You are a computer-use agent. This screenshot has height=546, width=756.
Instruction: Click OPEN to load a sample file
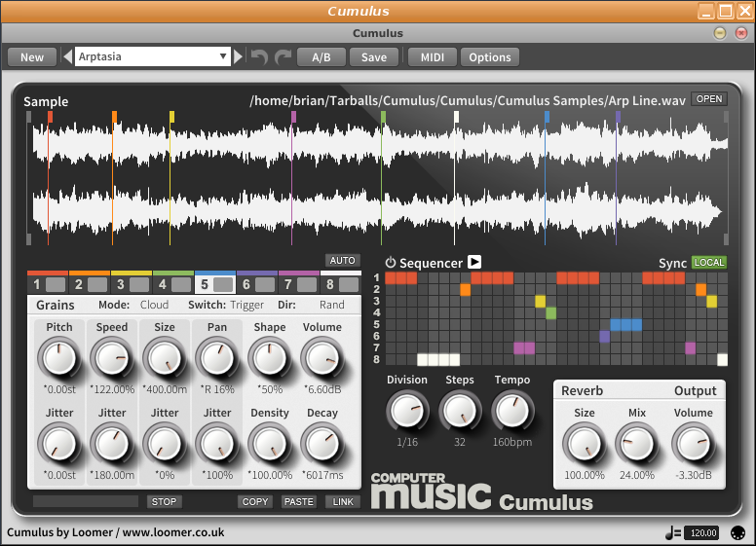coord(709,98)
